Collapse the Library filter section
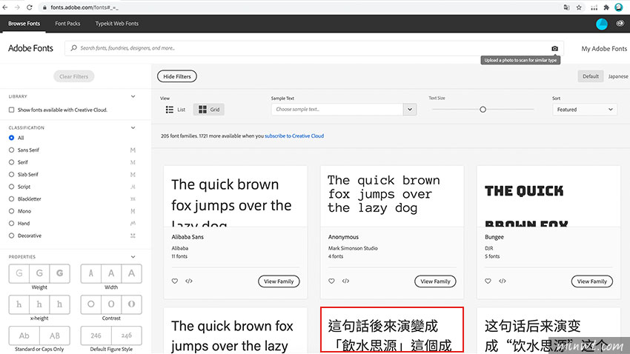Viewport: 630px width, 354px height. point(133,96)
